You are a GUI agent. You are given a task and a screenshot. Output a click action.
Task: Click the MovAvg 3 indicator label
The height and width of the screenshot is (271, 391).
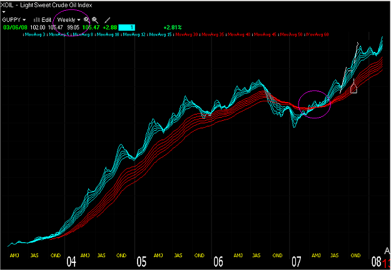pos(34,34)
